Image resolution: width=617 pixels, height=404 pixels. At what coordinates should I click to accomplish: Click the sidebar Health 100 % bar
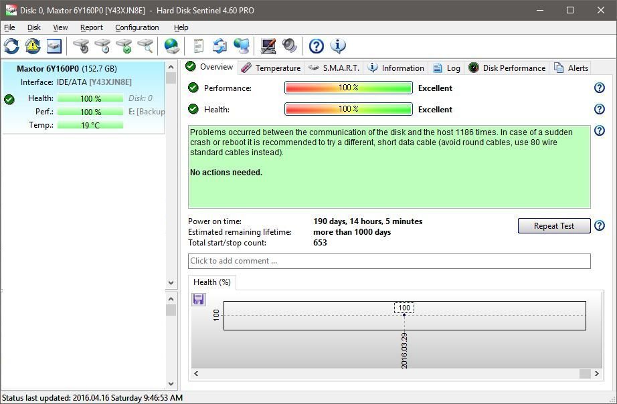pos(90,98)
